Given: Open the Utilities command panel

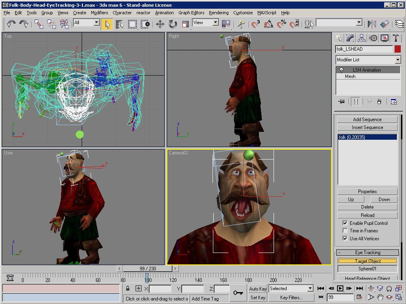Looking at the screenshot, I should pyautogui.click(x=396, y=38).
